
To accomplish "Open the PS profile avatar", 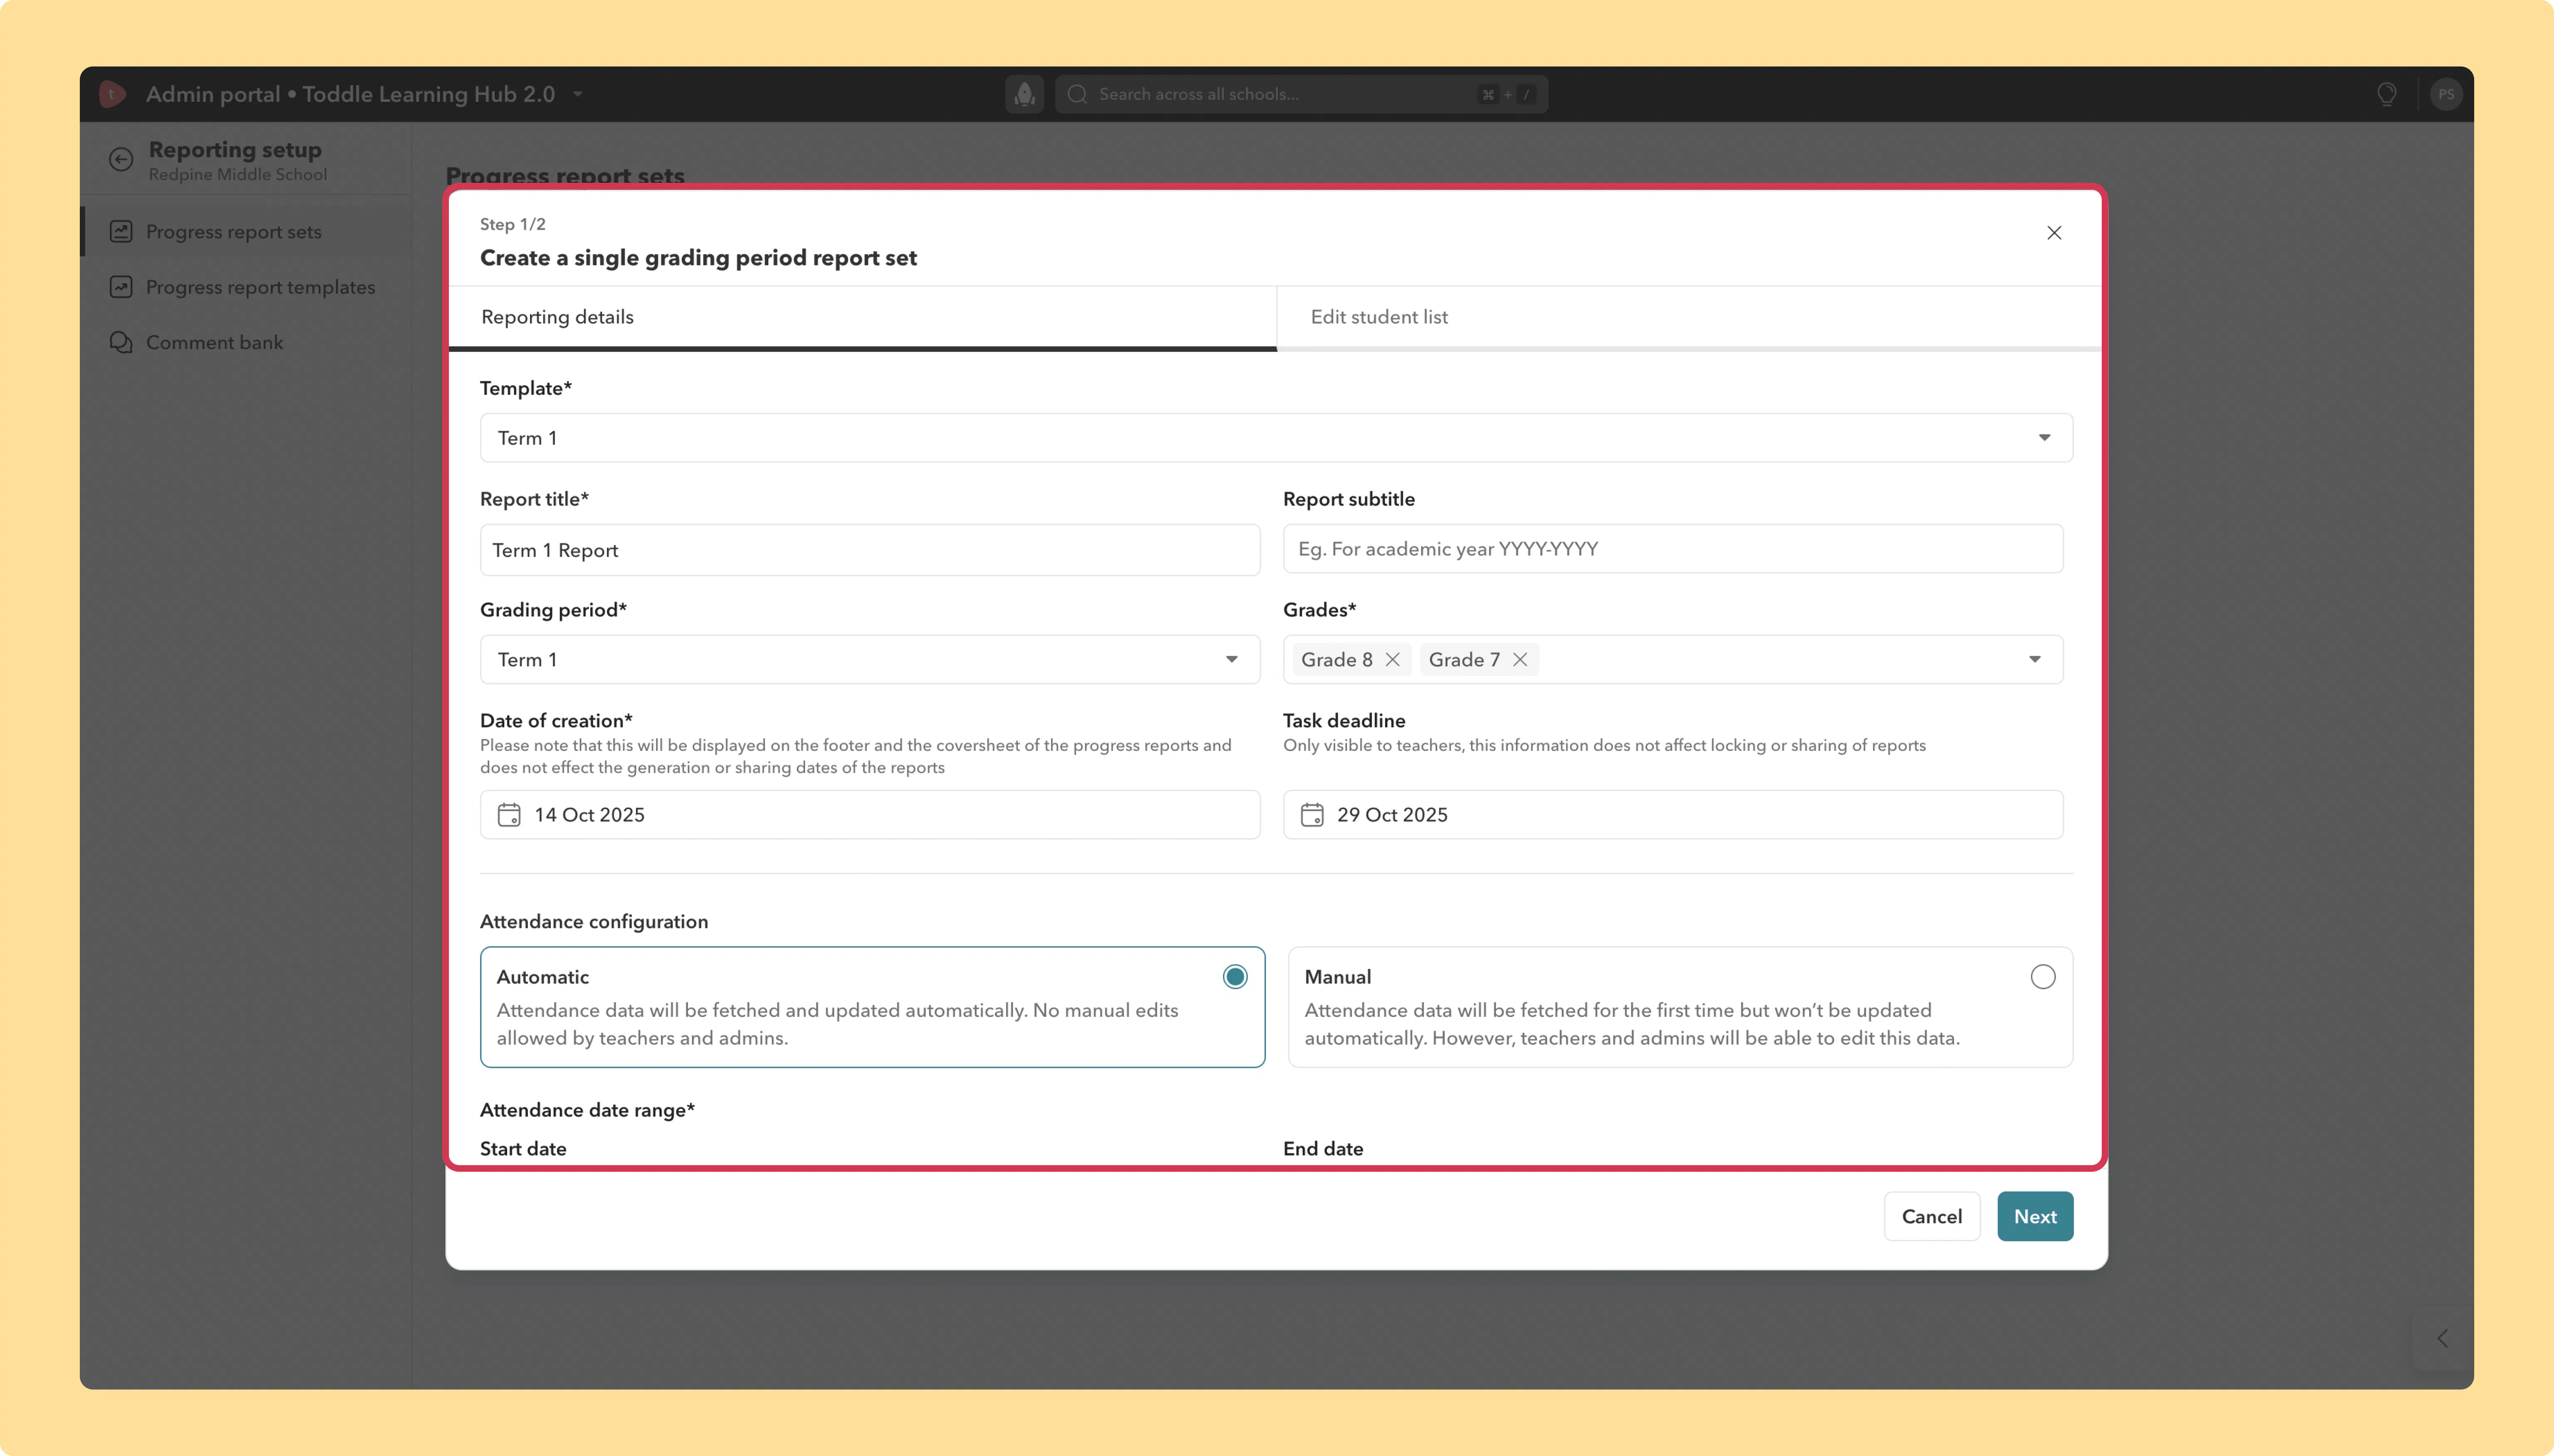I will point(2446,94).
